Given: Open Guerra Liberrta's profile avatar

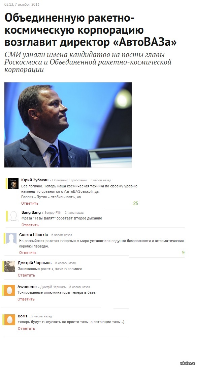Looking at the screenshot, I should tap(11, 238).
